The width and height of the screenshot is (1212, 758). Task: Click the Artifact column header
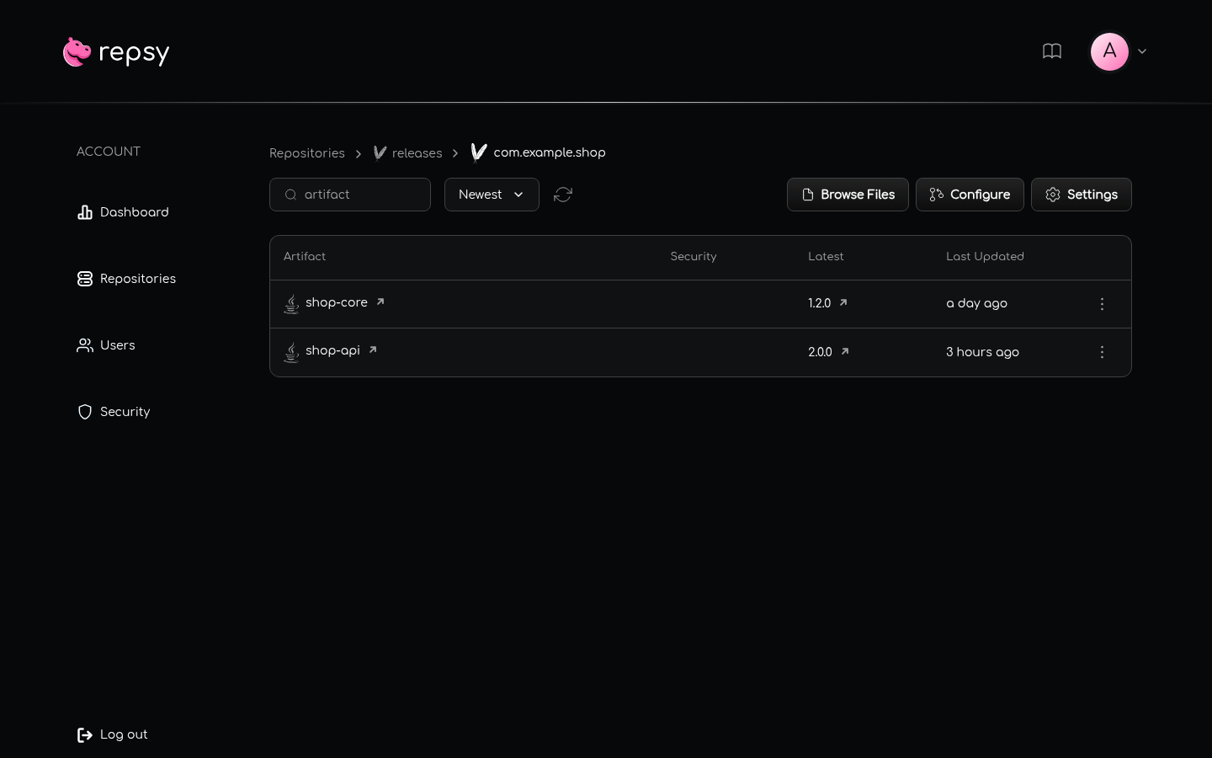pos(305,257)
